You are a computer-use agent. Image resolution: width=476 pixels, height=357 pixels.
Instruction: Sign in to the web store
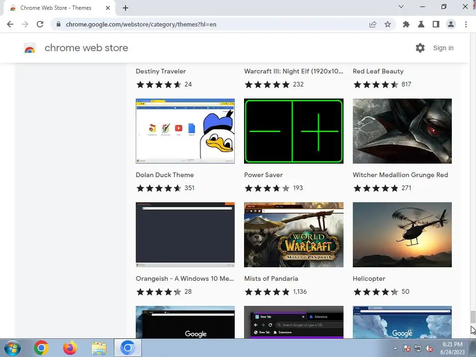(443, 48)
